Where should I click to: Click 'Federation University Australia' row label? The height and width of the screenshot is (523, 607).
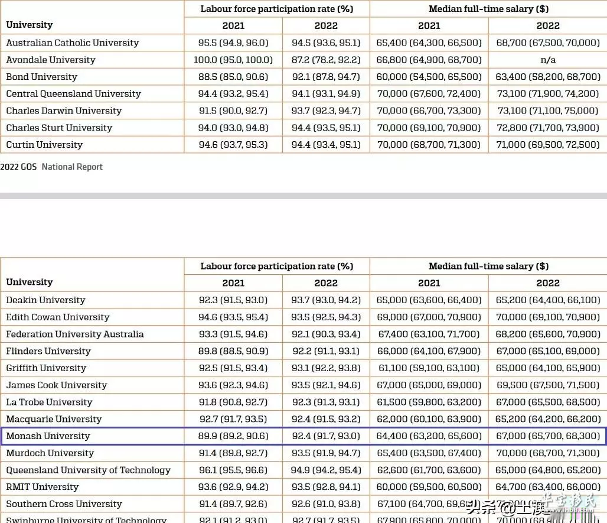click(75, 334)
